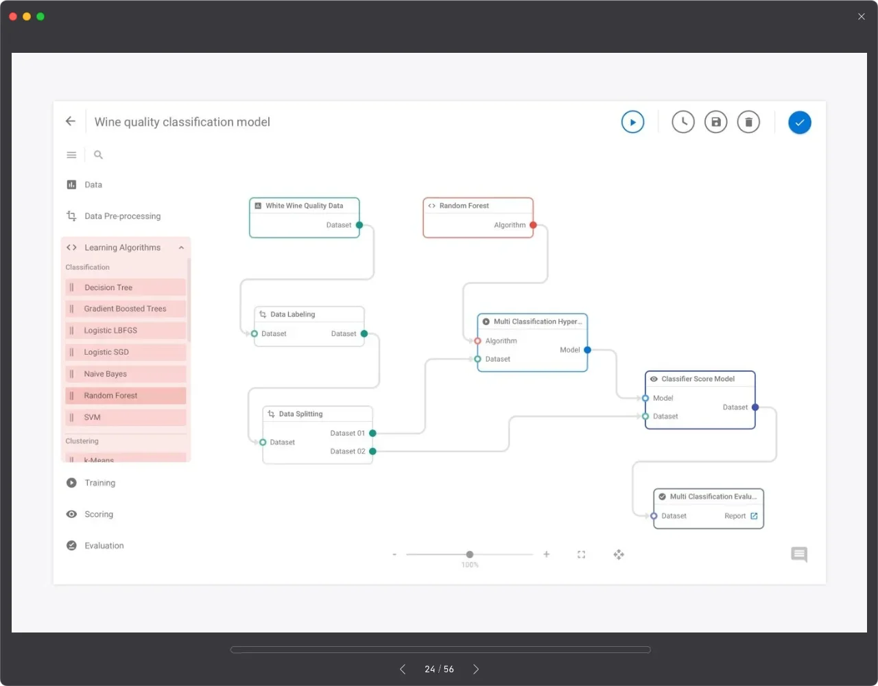
Task: Click the Delete trash icon
Action: [748, 122]
